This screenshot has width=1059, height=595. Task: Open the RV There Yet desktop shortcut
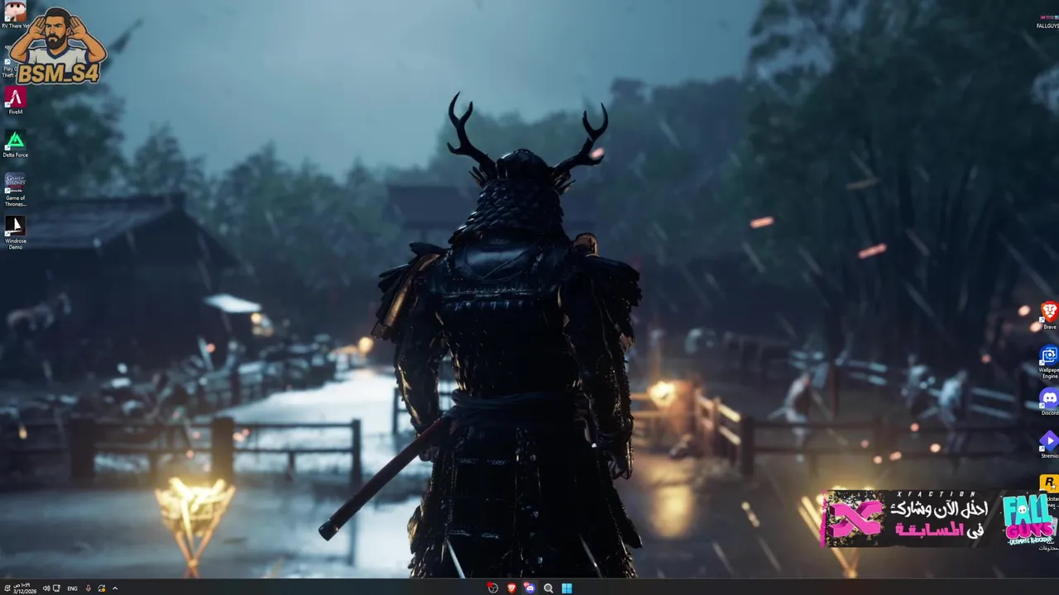coord(15,16)
